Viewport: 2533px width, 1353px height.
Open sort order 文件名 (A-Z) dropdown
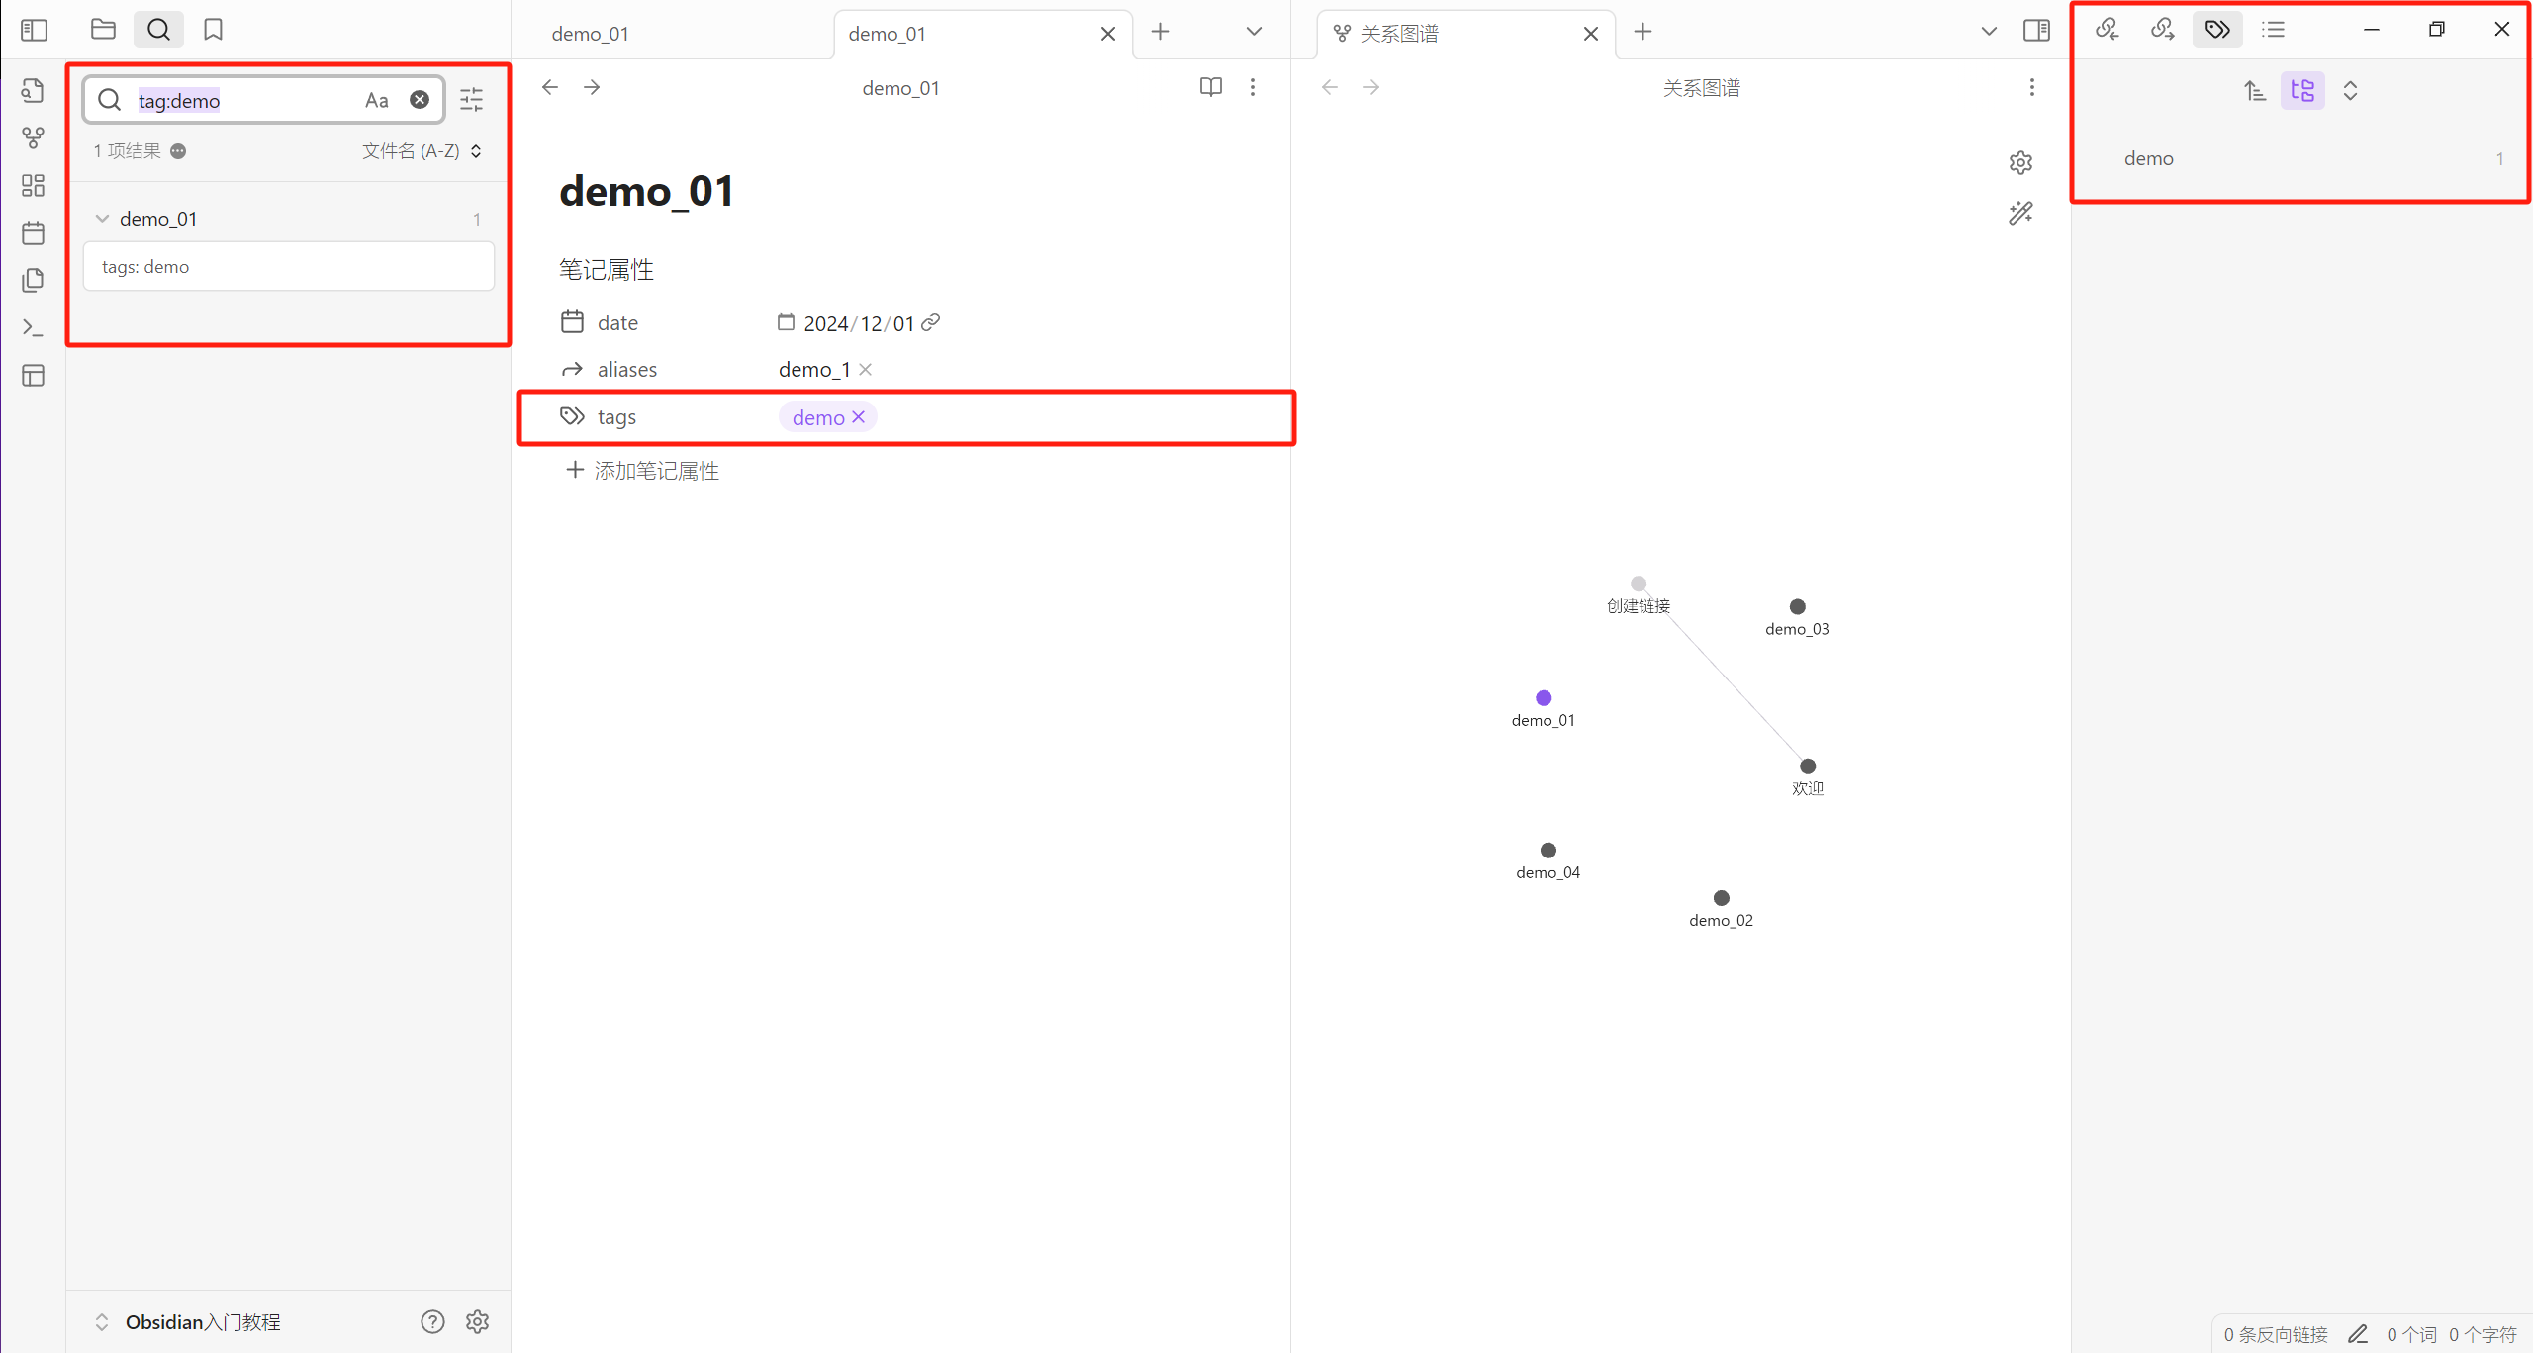pyautogui.click(x=422, y=151)
